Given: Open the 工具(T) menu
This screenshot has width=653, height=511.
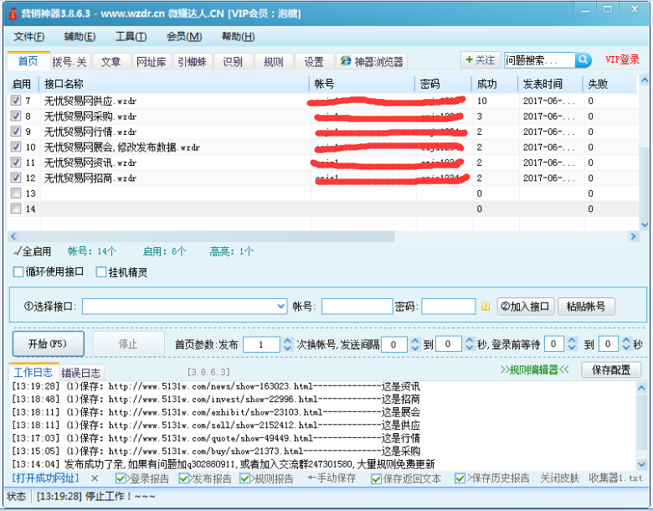Looking at the screenshot, I should [130, 37].
